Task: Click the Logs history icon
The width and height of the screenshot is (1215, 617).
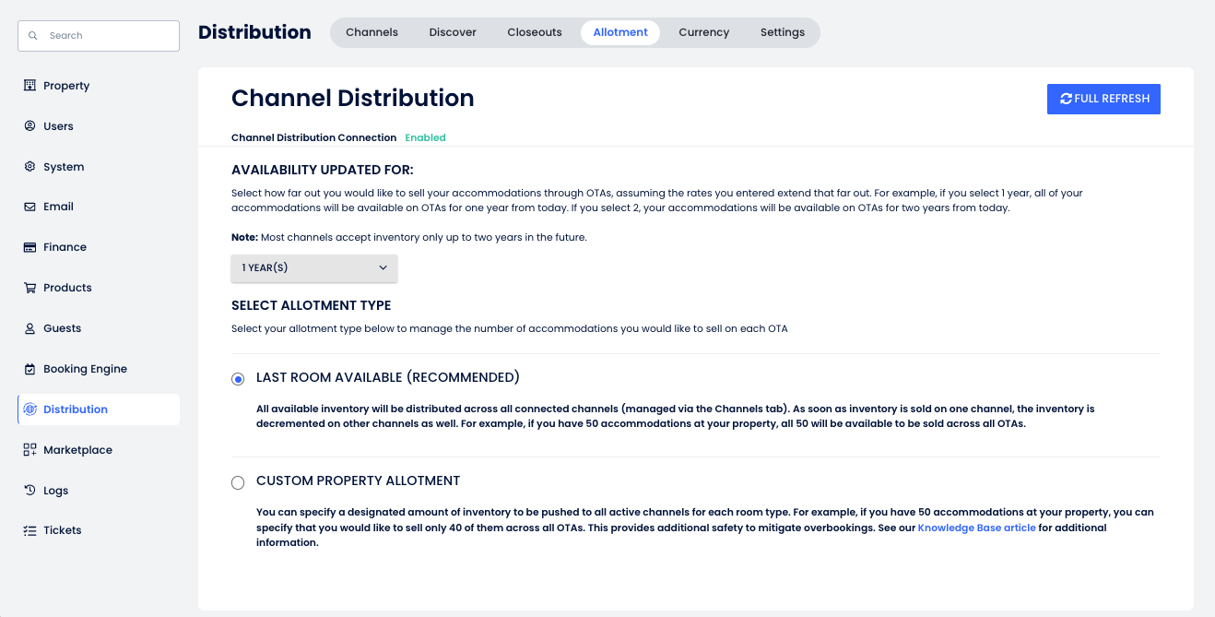Action: [29, 491]
